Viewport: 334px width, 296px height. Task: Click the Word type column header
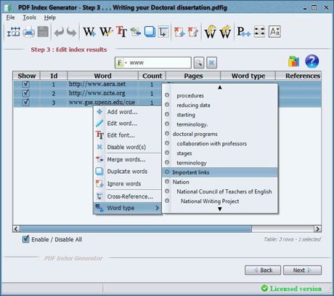[248, 76]
